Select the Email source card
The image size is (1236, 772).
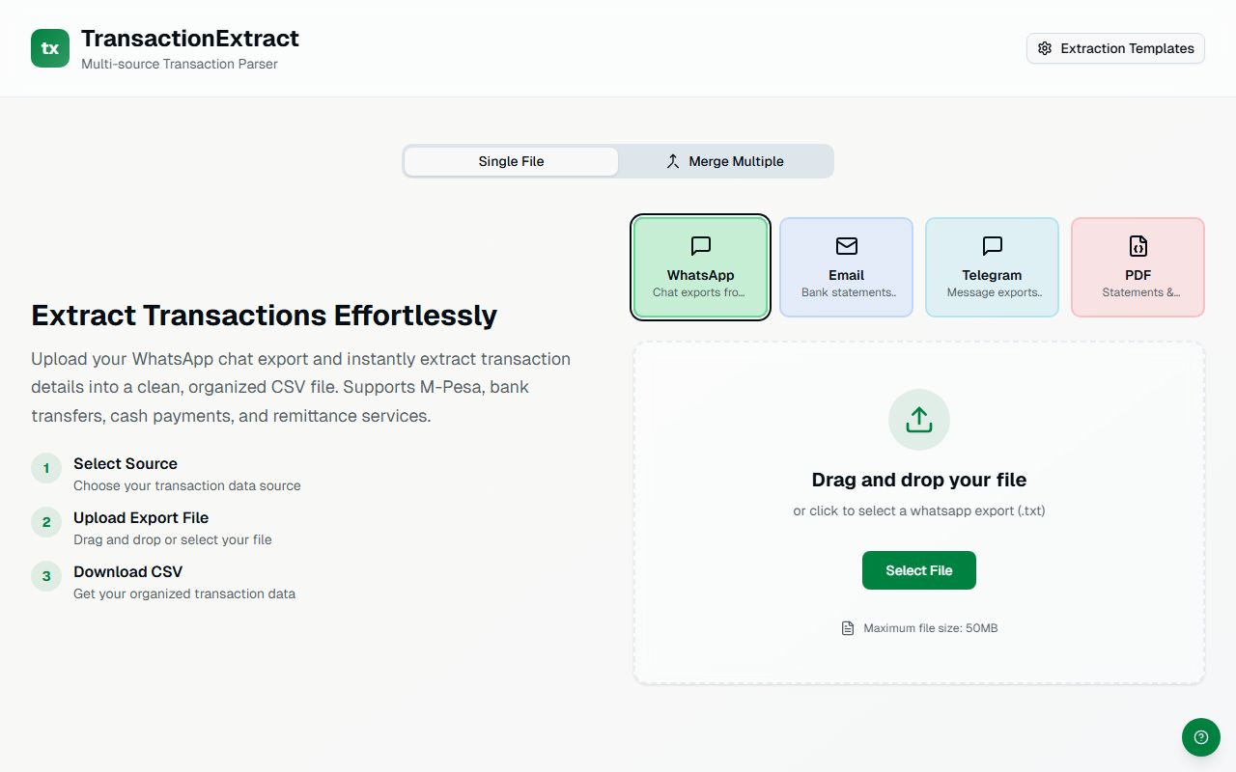pos(846,266)
